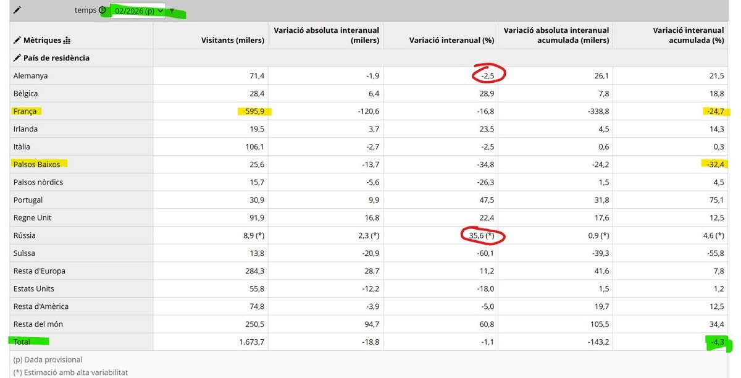Viewport: 741px width, 378px height.
Task: Click the Alemanya row label
Action: click(31, 76)
